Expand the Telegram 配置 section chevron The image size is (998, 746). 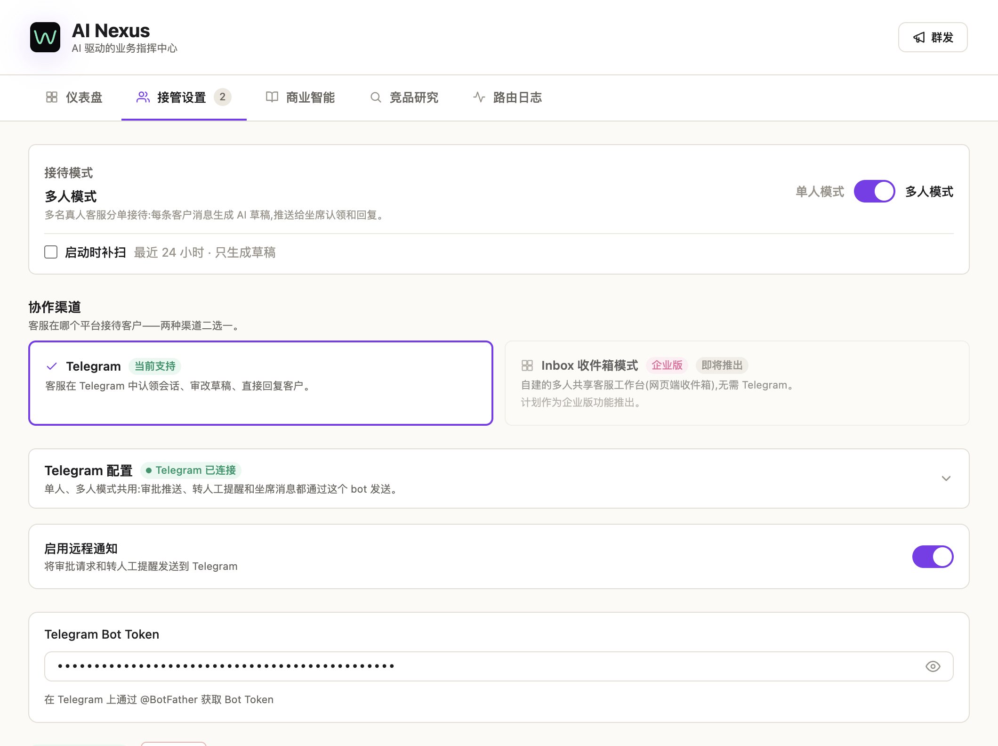coord(946,478)
